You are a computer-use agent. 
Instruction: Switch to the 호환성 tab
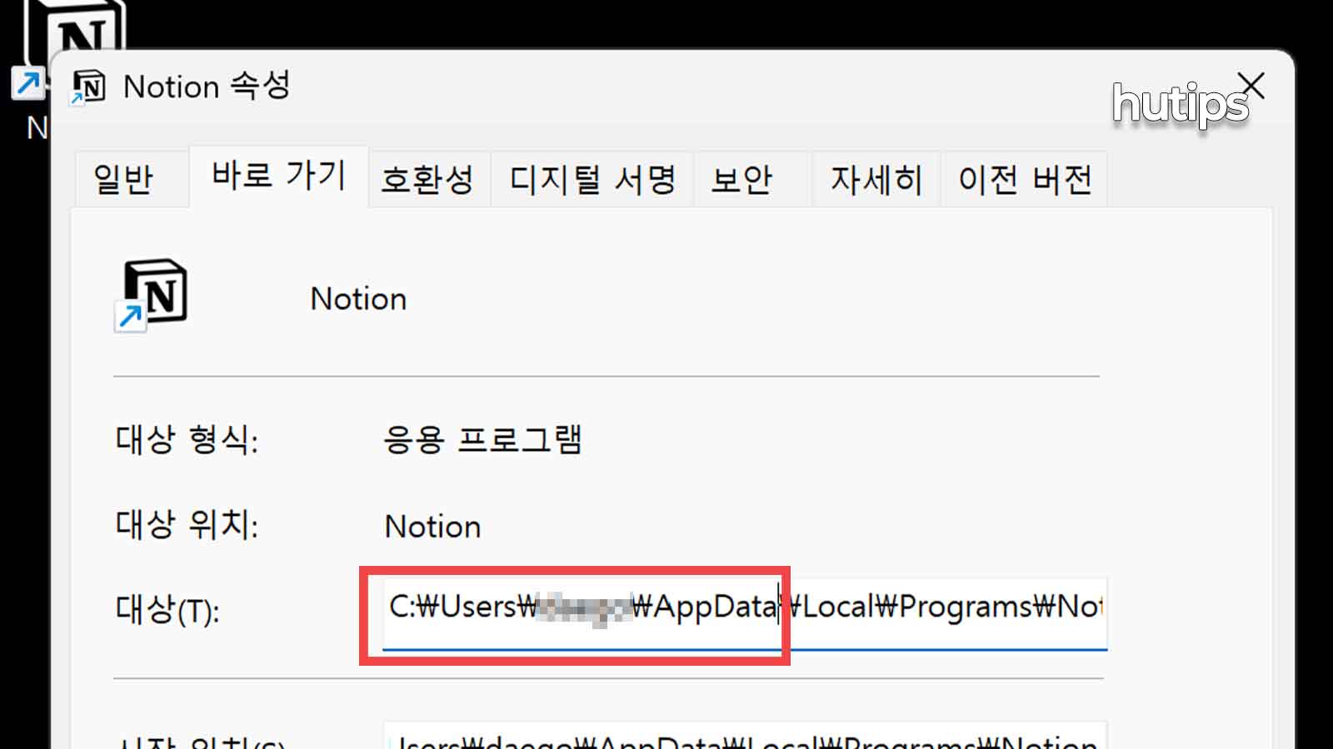(x=428, y=179)
